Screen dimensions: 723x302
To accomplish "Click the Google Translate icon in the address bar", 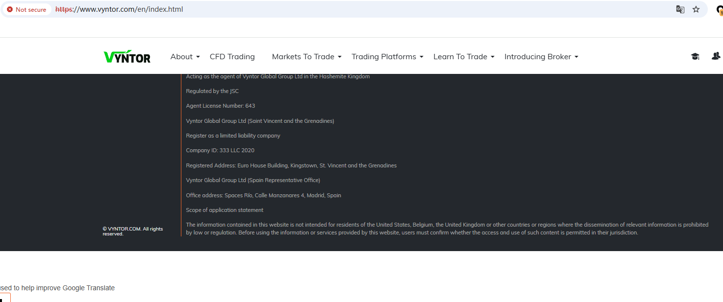I will (x=680, y=9).
